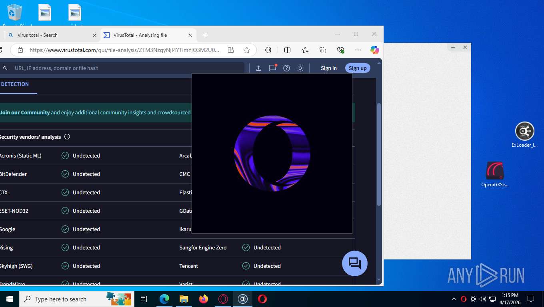Click the Opera GX splash logo
Image resolution: width=544 pixels, height=307 pixels.
click(272, 153)
